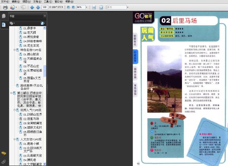The height and width of the screenshot is (166, 228).
Task: Select bookmark 03.台湾玻璃馆
Action: [33, 123]
